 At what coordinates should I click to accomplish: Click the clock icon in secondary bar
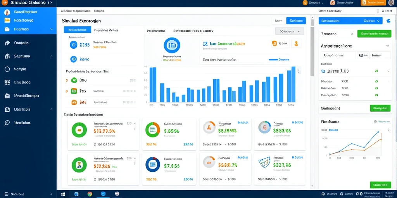point(383,11)
